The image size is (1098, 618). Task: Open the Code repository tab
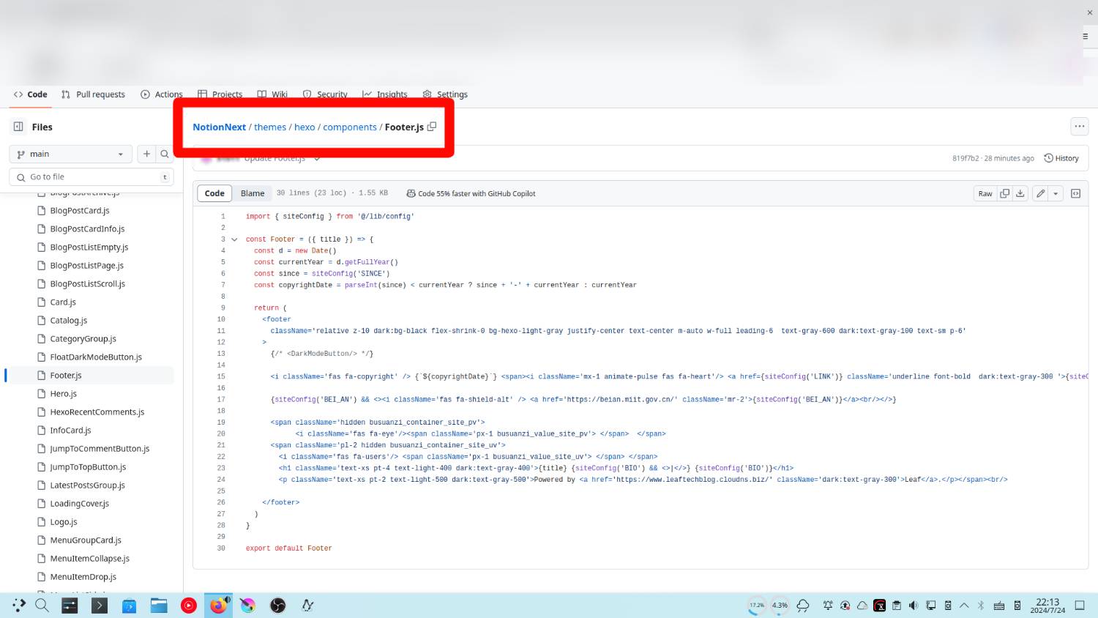pos(30,94)
